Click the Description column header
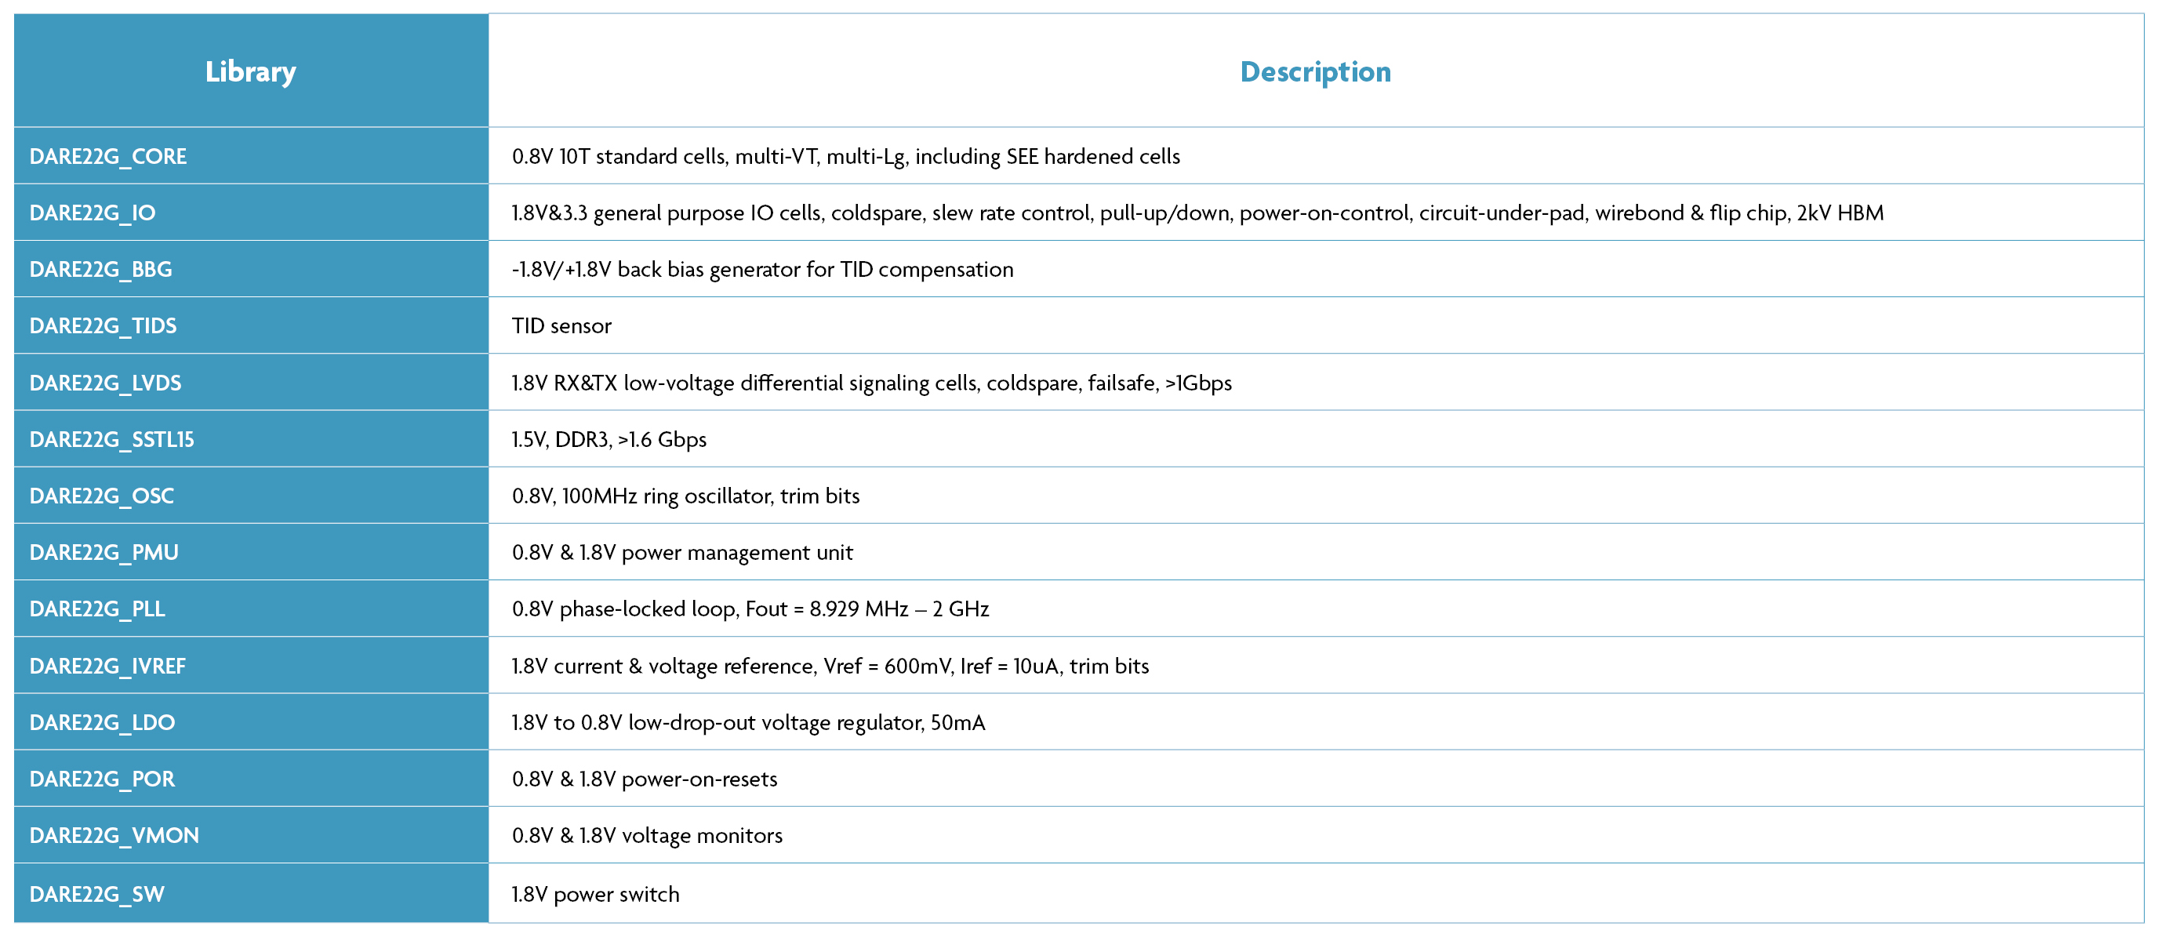 1315,71
